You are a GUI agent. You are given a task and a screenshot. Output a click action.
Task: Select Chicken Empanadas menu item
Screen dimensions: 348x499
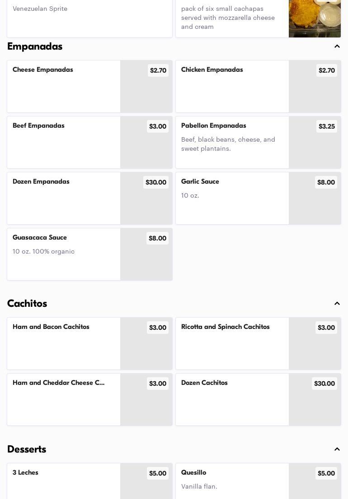232,86
